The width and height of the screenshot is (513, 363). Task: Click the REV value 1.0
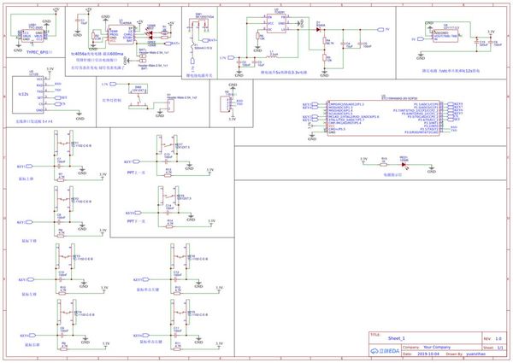[x=498, y=338]
